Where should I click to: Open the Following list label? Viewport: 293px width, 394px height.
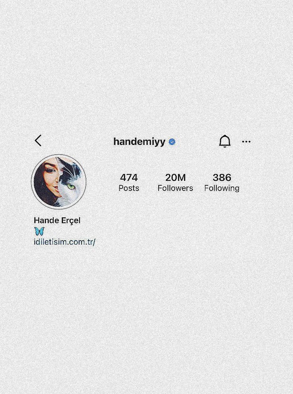point(222,188)
